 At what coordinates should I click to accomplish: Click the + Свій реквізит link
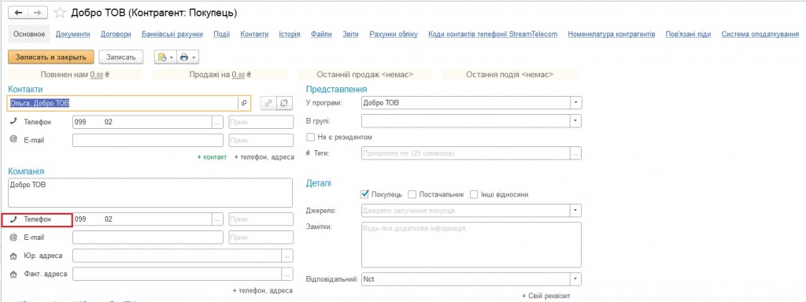click(546, 296)
